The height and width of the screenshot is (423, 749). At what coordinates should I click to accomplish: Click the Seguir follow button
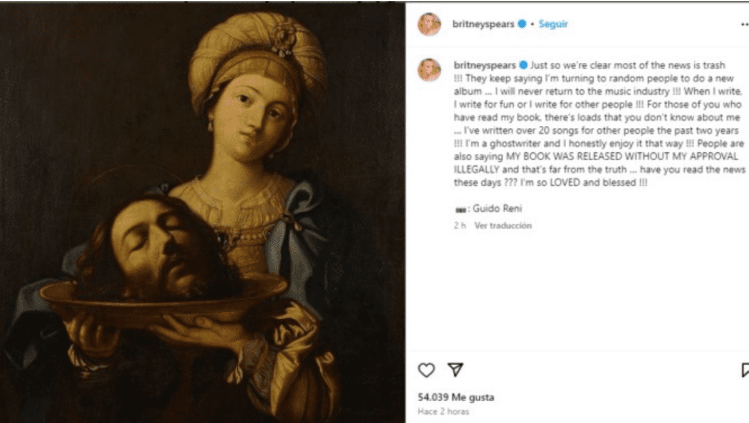[553, 24]
